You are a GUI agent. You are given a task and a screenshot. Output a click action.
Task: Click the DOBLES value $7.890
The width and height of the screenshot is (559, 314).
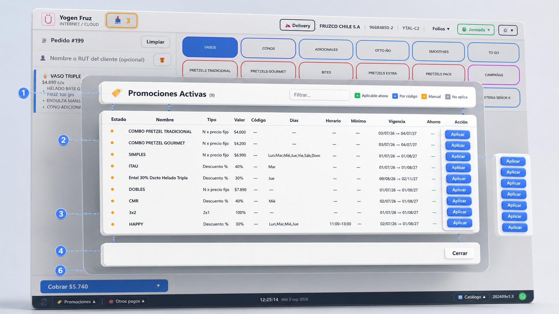click(240, 190)
